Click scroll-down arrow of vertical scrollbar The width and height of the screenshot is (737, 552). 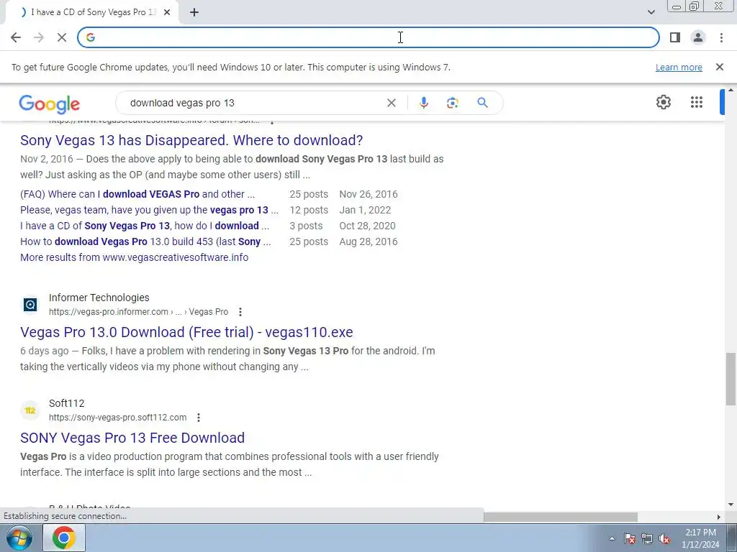(731, 505)
